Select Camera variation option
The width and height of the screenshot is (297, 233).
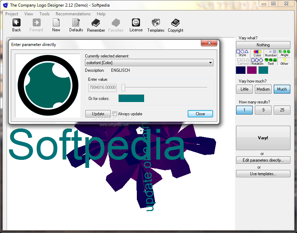click(243, 62)
